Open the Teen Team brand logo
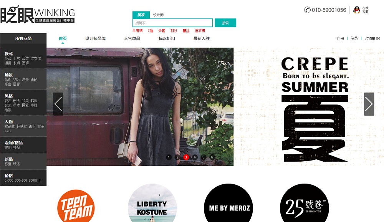Viewport: 384px width, 222px height. (76, 205)
